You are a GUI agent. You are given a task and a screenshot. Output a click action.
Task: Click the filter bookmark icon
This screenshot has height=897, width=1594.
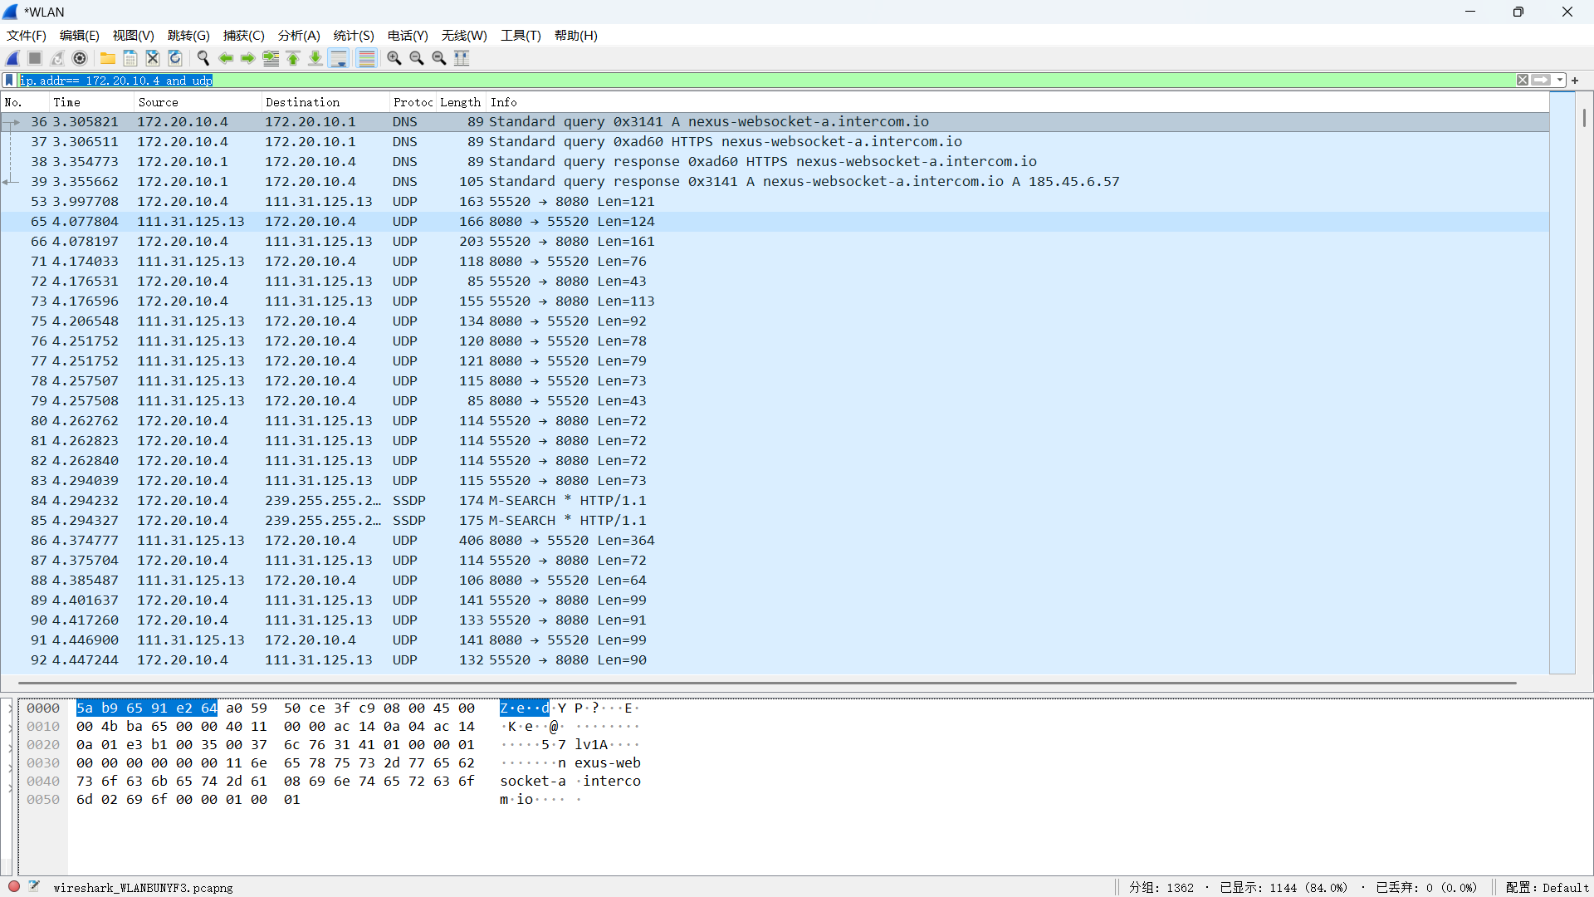pyautogui.click(x=9, y=81)
